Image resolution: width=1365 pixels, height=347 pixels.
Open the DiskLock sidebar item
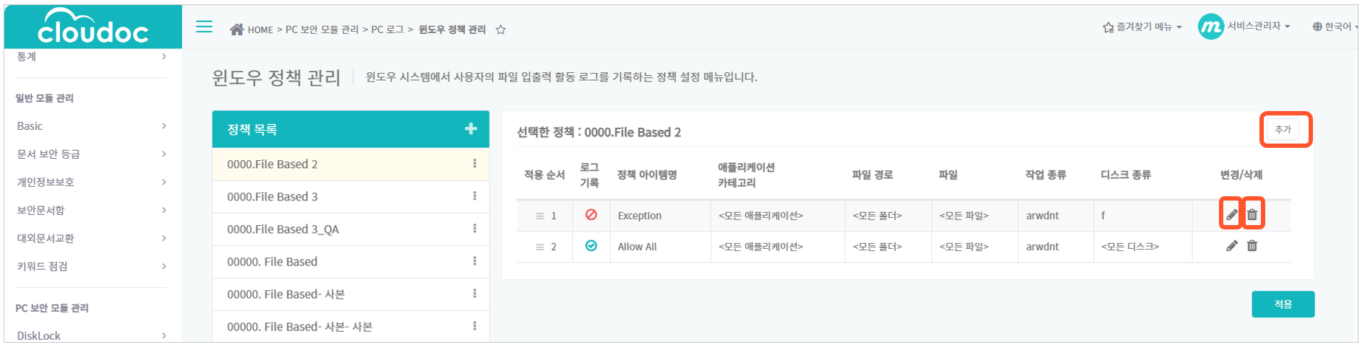(92, 335)
